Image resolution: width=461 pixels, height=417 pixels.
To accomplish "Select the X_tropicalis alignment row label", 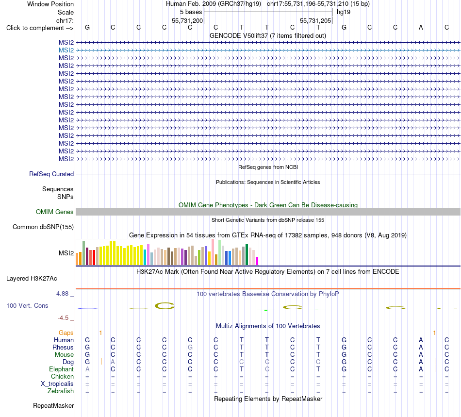I will pyautogui.click(x=57, y=384).
